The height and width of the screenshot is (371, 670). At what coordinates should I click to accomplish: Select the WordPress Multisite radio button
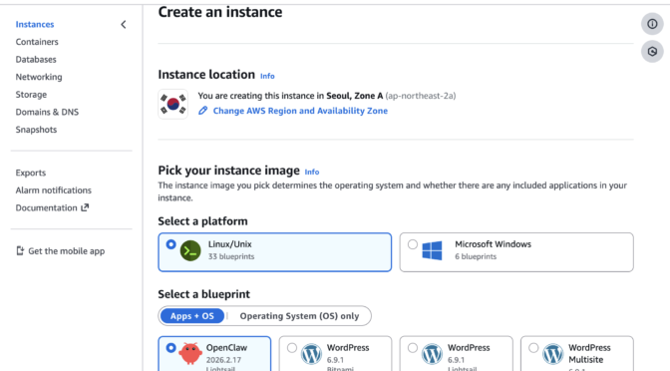533,348
